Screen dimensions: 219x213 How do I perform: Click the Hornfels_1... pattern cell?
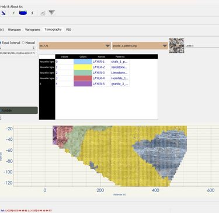click(x=120, y=78)
